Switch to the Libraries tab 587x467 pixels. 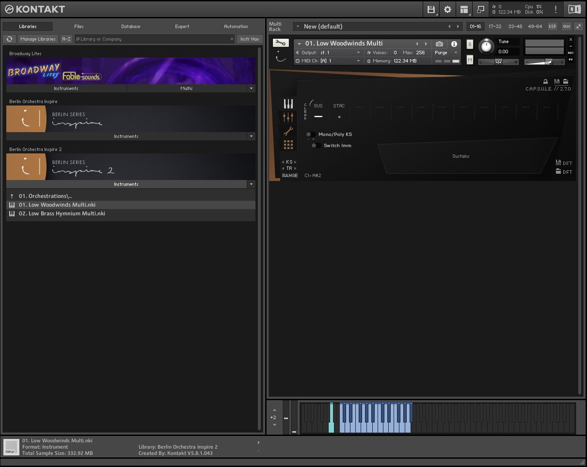click(28, 27)
